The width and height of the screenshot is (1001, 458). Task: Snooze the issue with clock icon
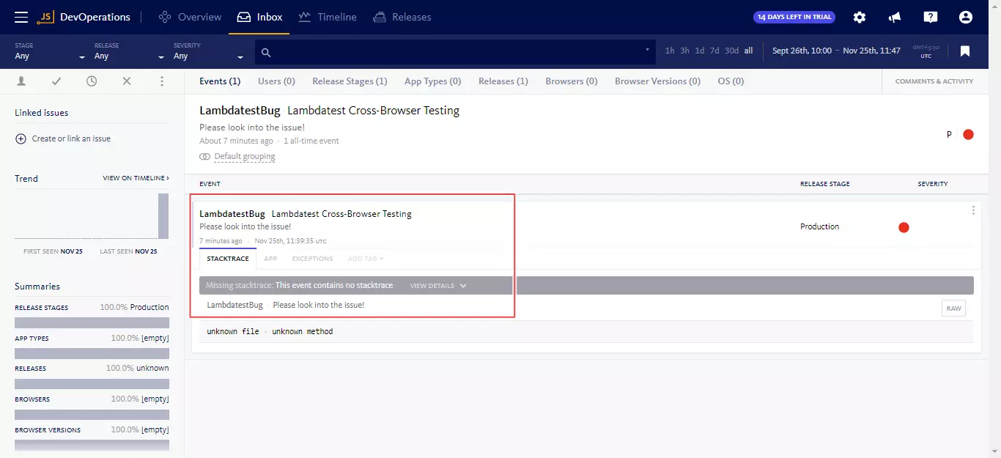[92, 81]
